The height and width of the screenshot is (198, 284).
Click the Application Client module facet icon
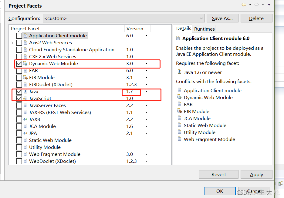point(25,36)
